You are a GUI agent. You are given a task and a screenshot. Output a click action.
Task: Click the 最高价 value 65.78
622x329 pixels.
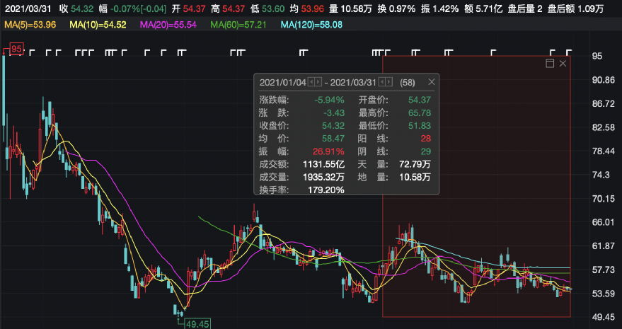(420, 113)
